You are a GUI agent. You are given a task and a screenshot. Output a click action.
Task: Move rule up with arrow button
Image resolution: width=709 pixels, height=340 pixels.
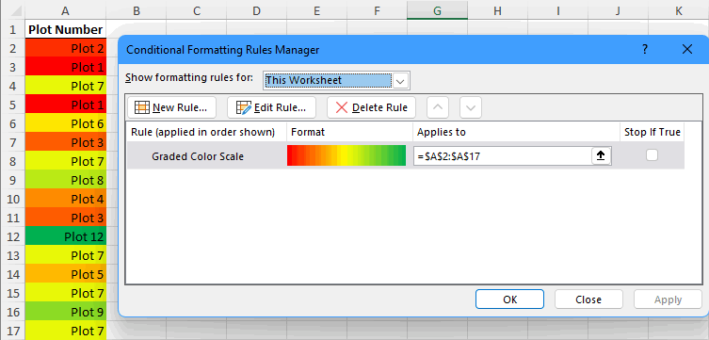(x=438, y=107)
